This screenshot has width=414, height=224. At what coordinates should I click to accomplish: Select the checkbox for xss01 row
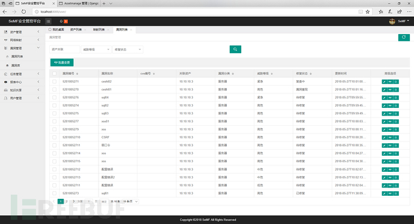click(55, 122)
